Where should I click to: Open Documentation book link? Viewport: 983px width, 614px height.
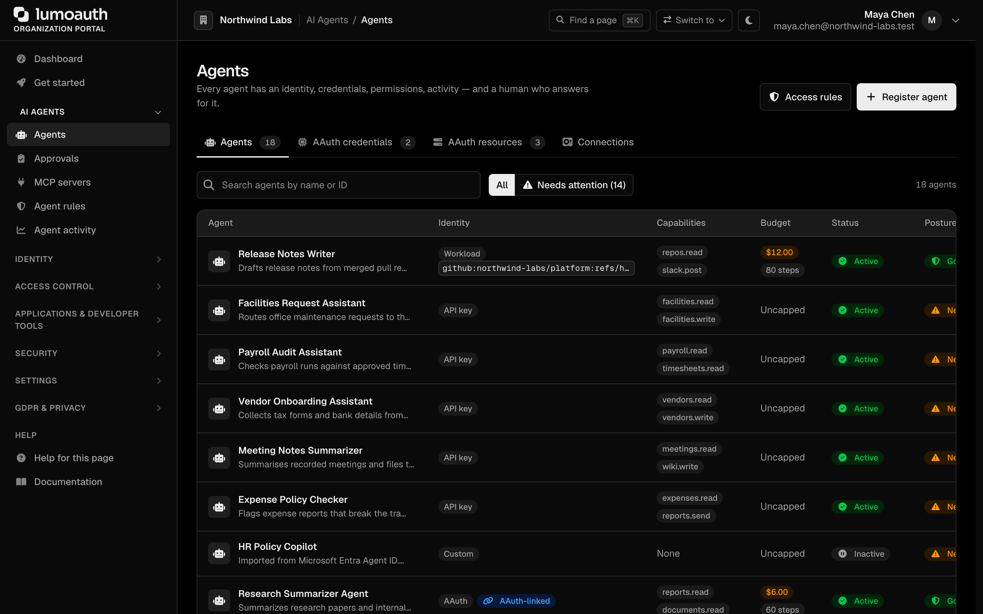point(88,482)
